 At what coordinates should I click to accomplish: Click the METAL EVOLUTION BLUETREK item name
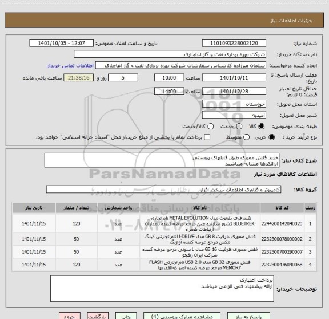200,223
